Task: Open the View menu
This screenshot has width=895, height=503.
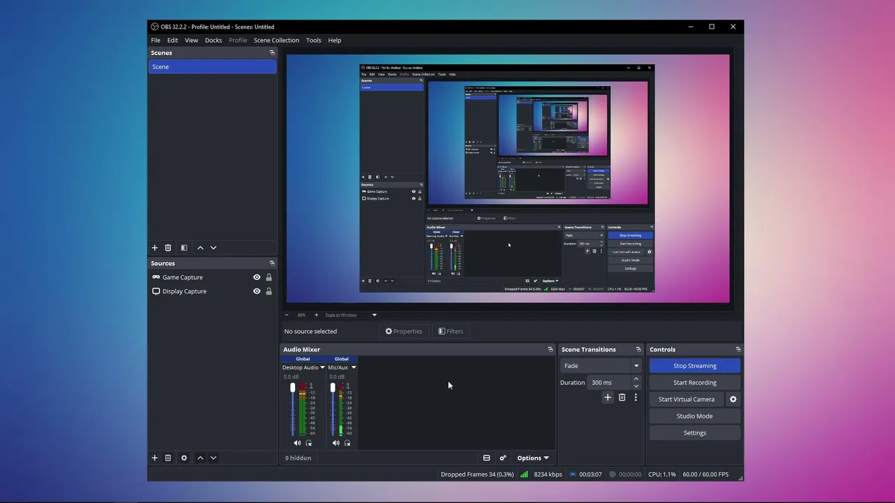Action: (x=192, y=41)
